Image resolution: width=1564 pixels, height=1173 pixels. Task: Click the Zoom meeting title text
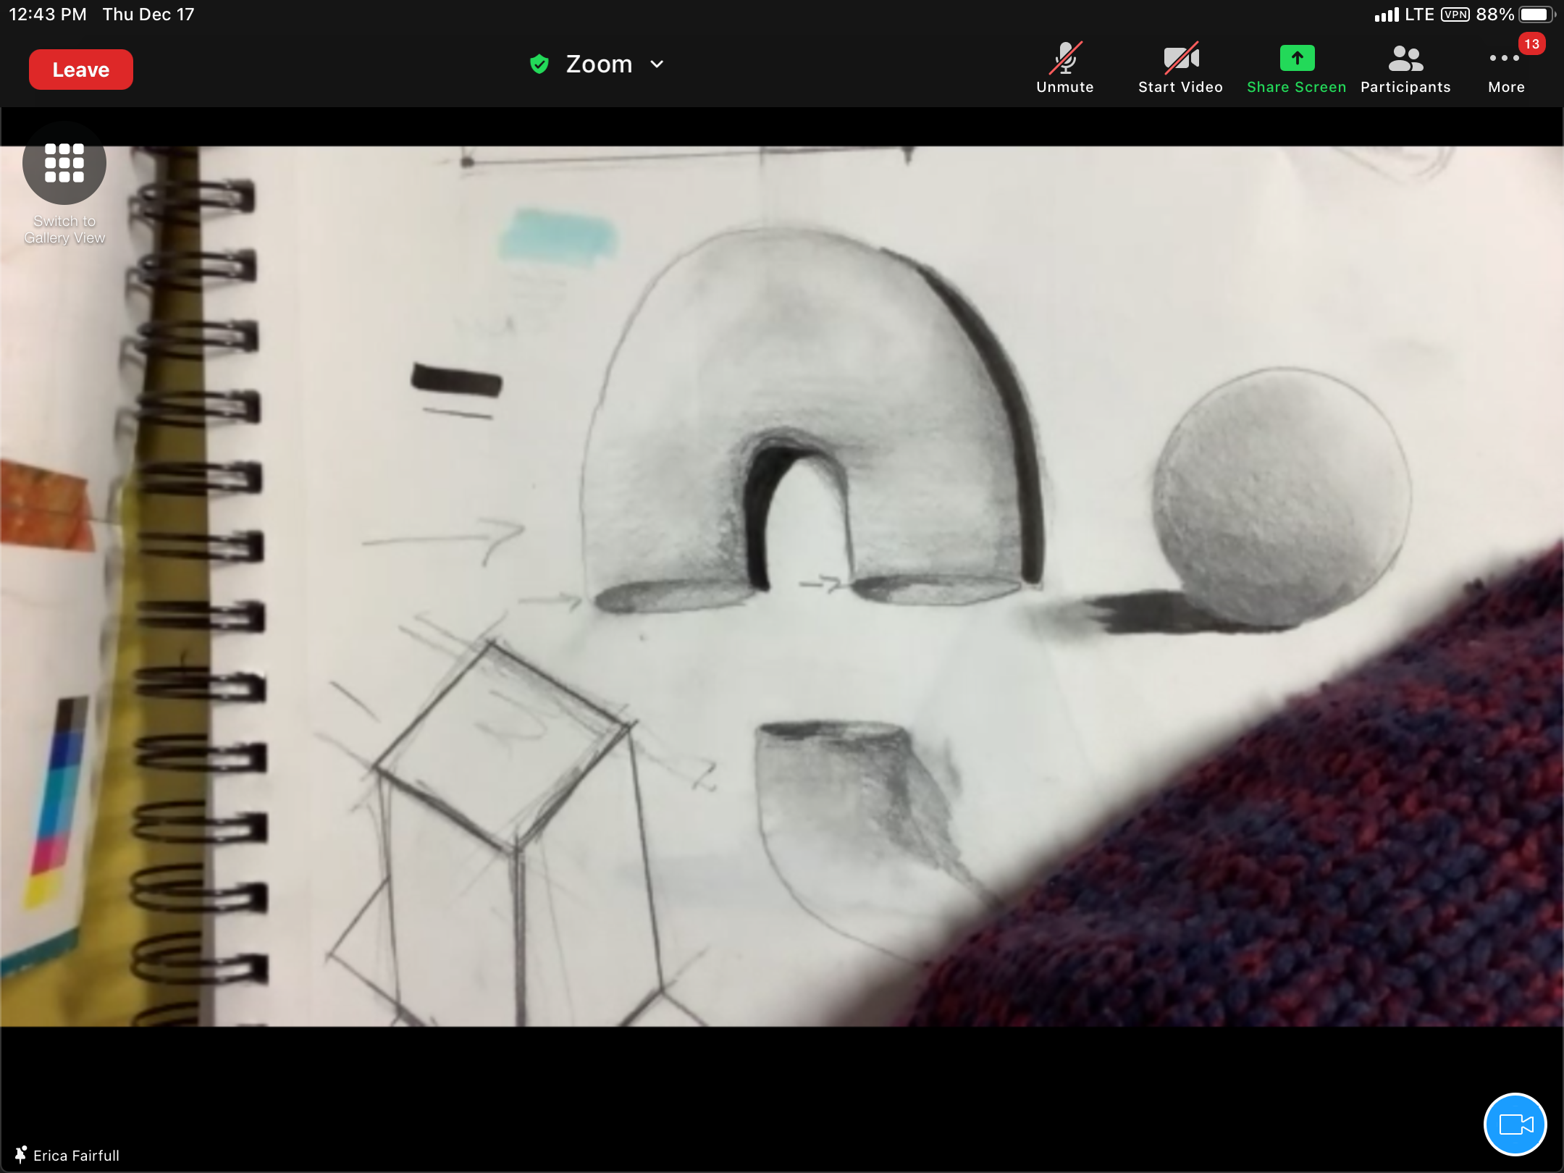click(599, 64)
